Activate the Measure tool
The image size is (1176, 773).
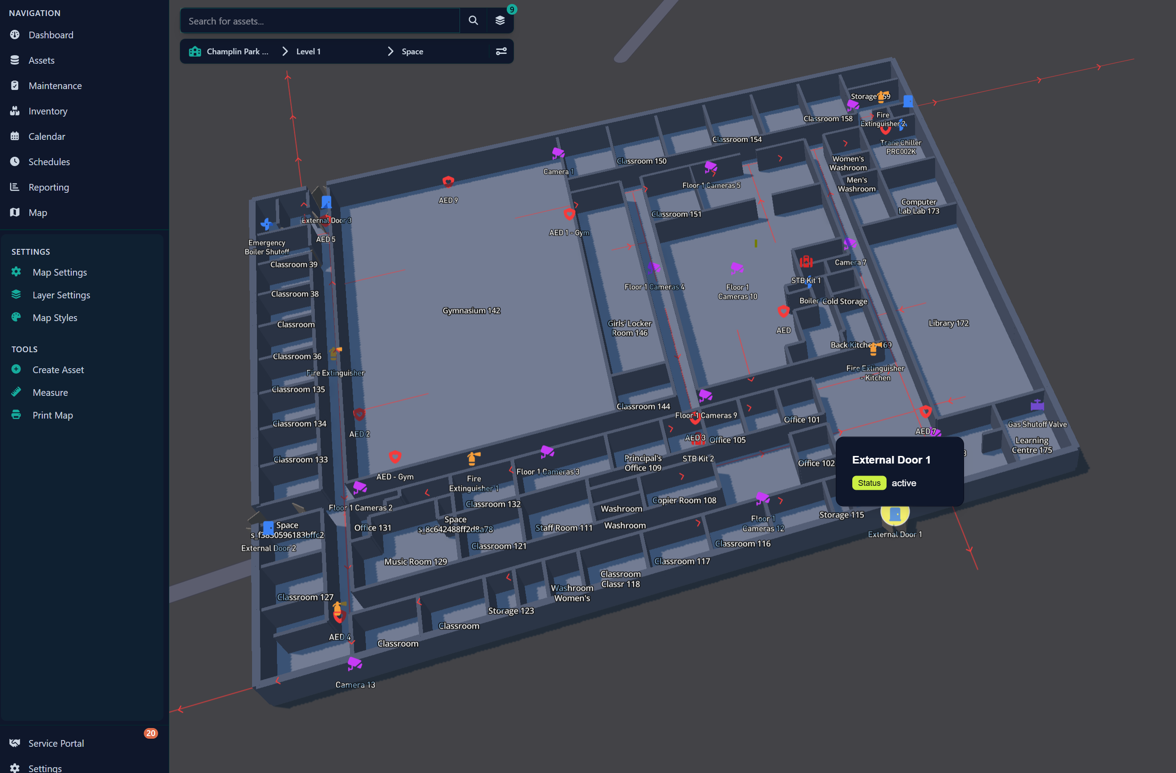pyautogui.click(x=50, y=392)
